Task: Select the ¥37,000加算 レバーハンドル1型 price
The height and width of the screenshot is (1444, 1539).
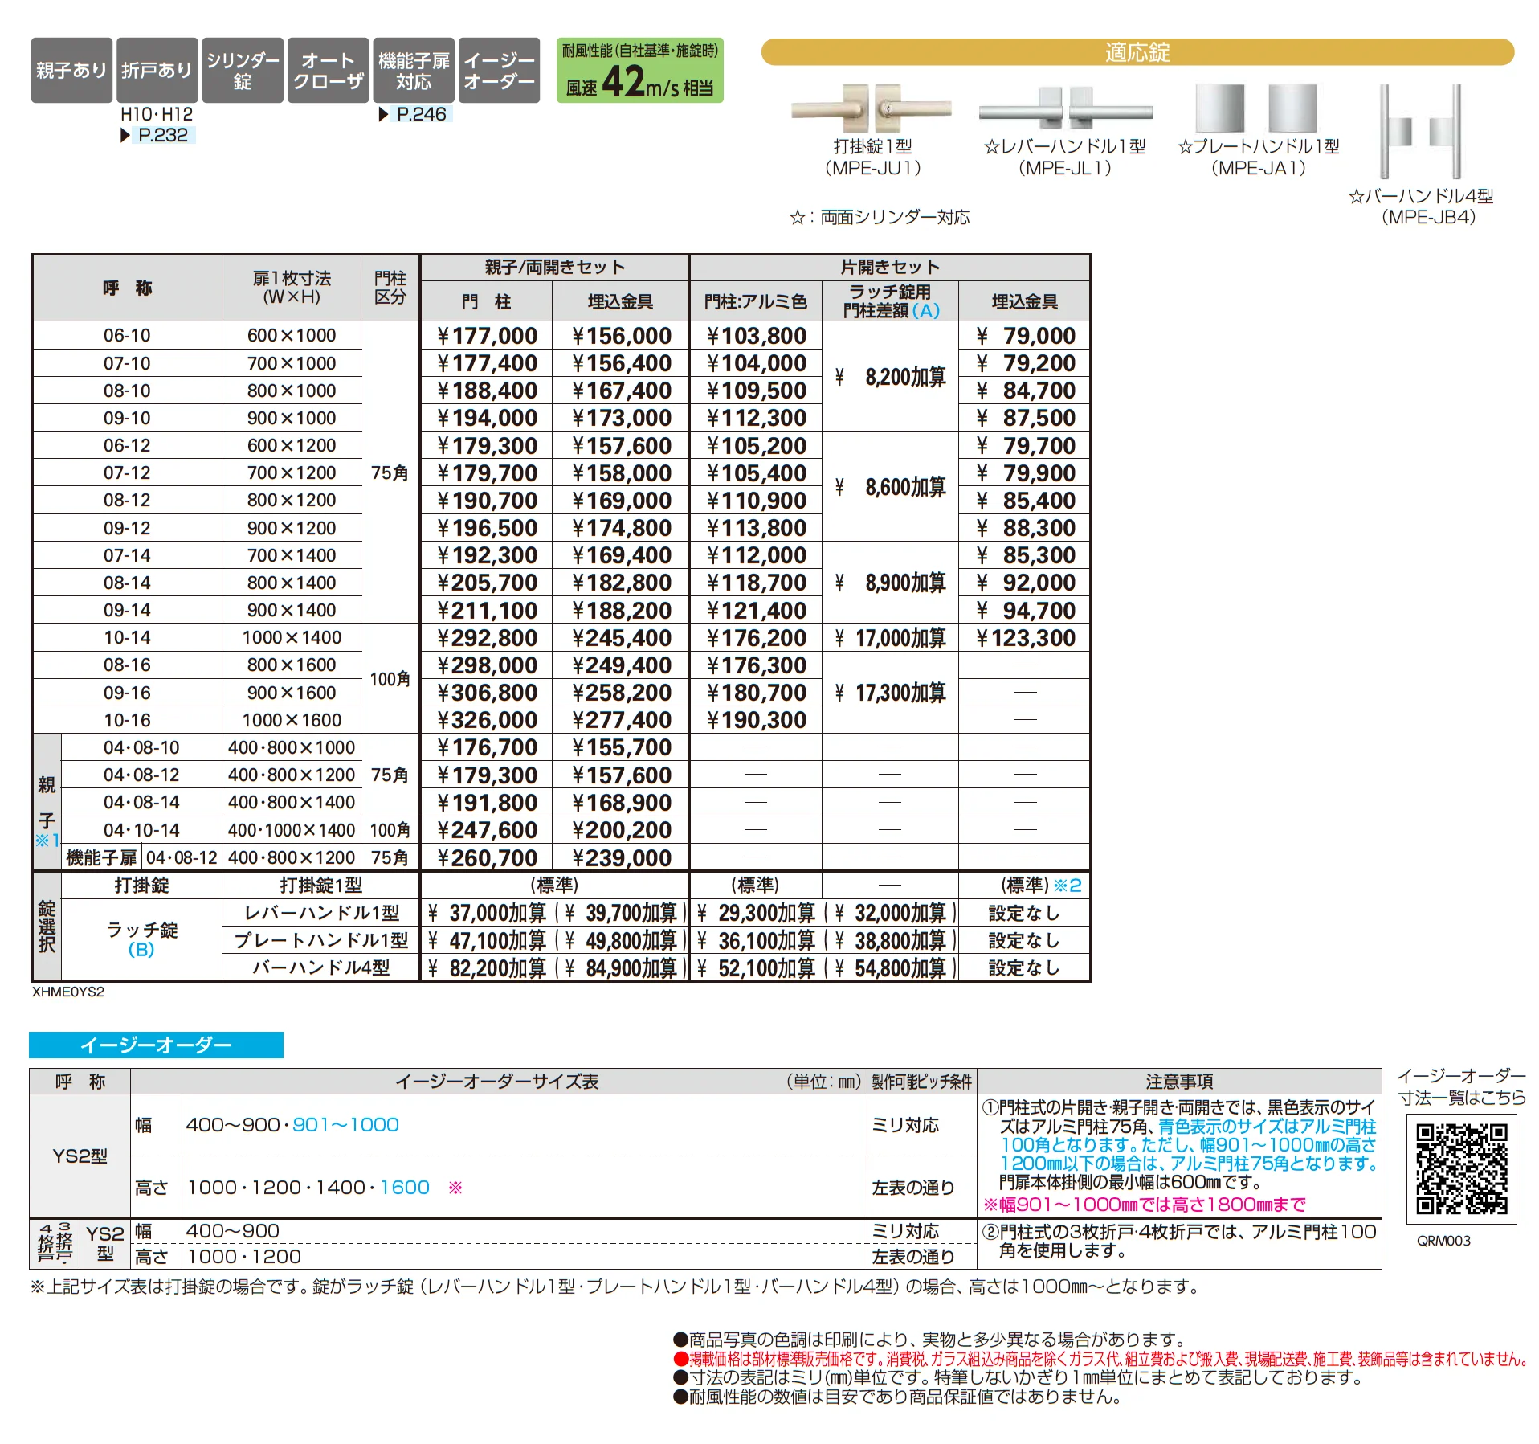Action: pyautogui.click(x=487, y=913)
